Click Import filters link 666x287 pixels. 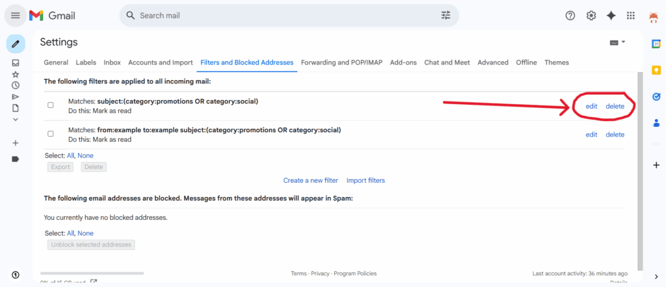(x=366, y=181)
